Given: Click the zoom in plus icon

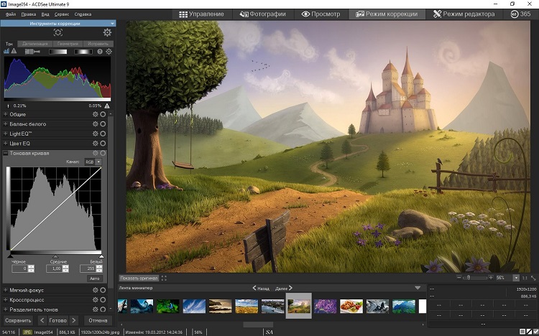Looking at the screenshot, I should tap(491, 277).
